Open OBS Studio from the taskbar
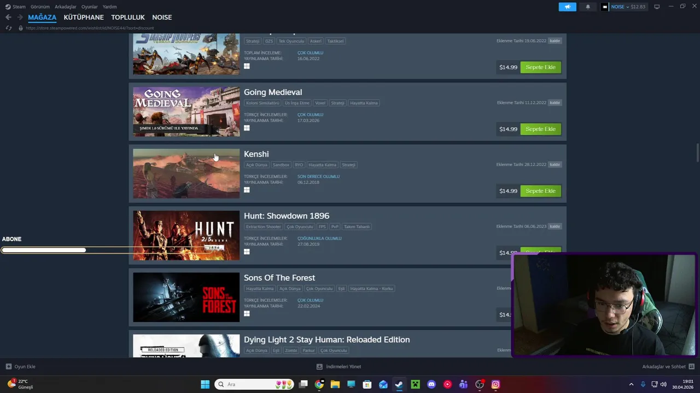The height and width of the screenshot is (393, 700). tap(480, 384)
